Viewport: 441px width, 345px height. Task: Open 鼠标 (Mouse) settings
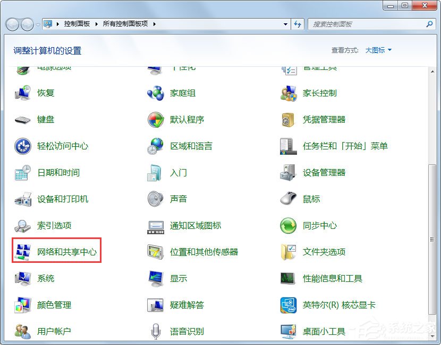[x=314, y=199]
